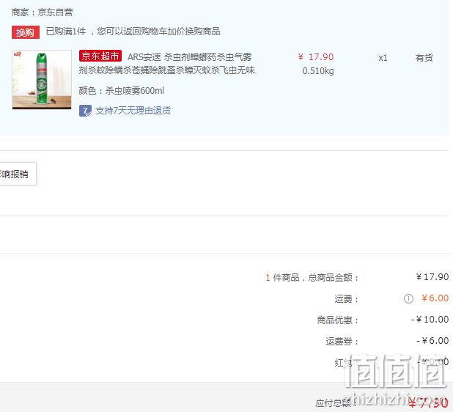The height and width of the screenshot is (412, 453).
Task: Click the freight coupon value -¥6.00
Action: (x=432, y=341)
